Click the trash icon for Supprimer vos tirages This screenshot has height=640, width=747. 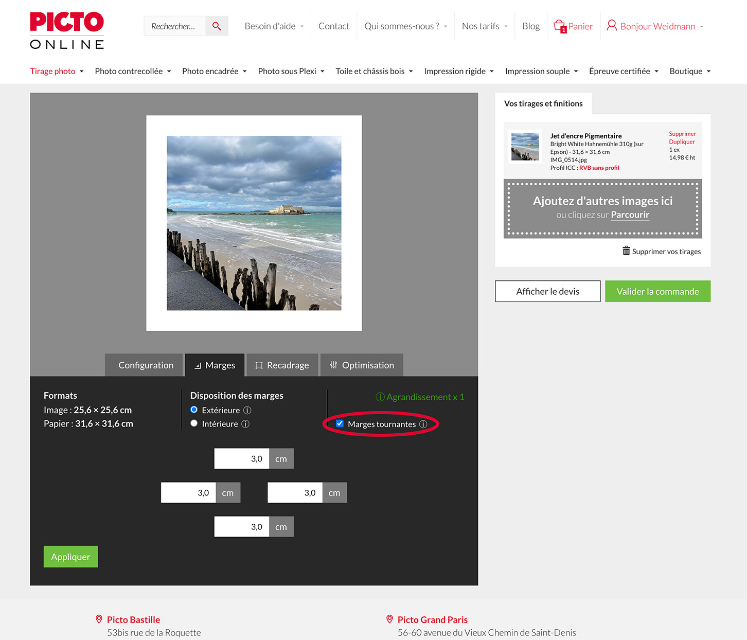click(626, 251)
